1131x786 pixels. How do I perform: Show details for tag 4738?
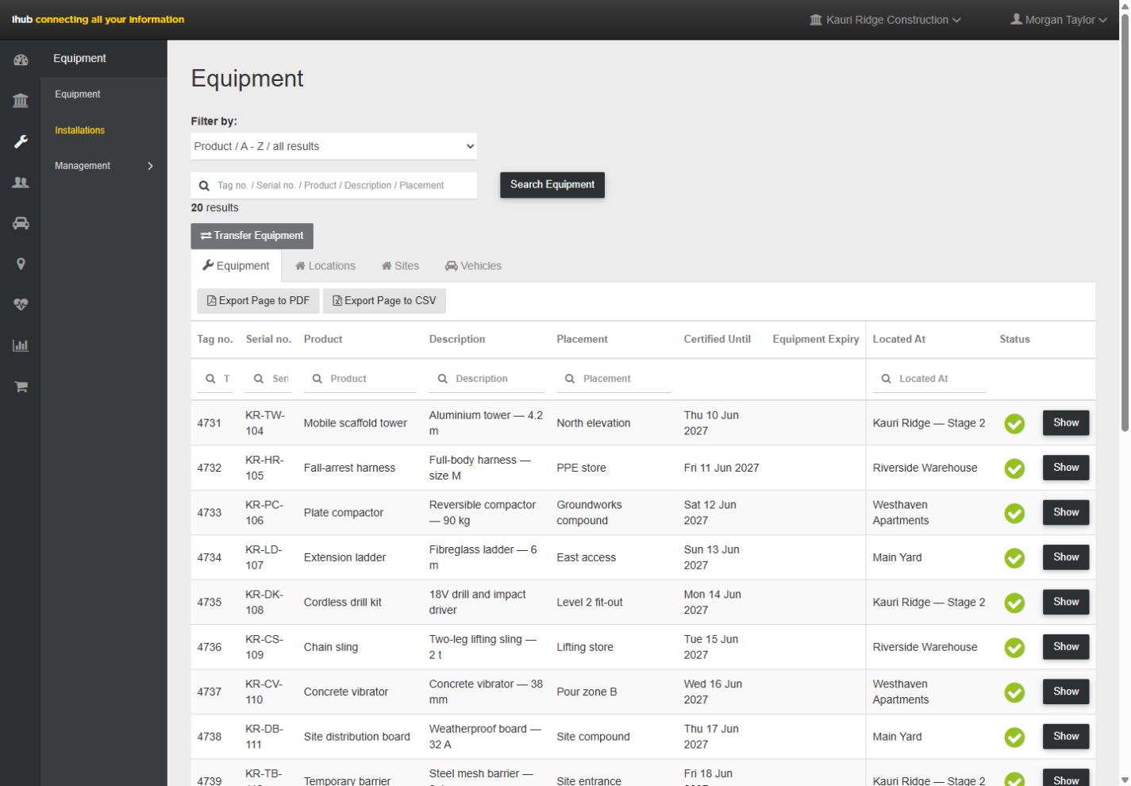point(1066,737)
